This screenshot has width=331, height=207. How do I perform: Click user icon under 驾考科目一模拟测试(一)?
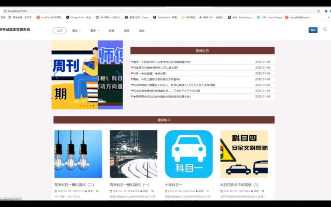tap(141, 191)
